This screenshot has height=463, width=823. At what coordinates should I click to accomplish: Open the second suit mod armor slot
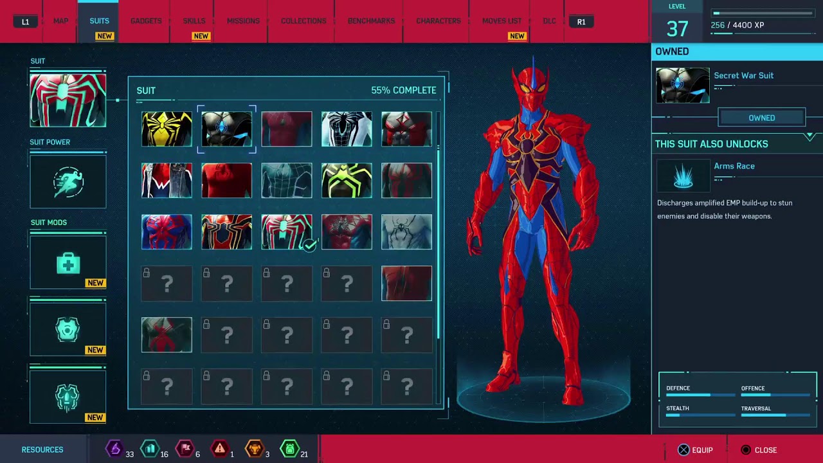68,330
